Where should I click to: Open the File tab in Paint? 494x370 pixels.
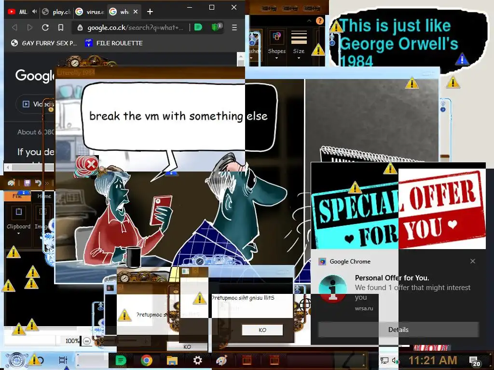[x=17, y=196]
